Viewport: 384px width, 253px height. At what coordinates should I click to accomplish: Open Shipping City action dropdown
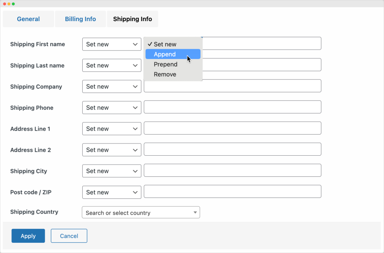112,171
